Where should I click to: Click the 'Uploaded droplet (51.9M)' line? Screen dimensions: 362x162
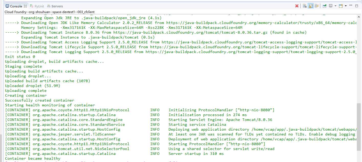coord(33,86)
